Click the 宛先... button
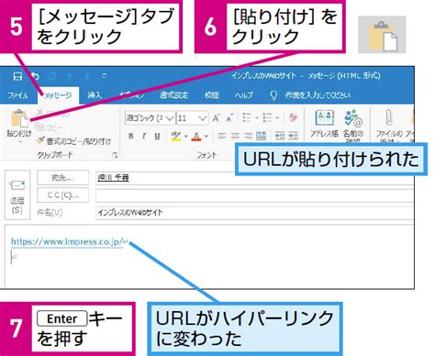Image resolution: width=435 pixels, height=356 pixels. point(62,178)
